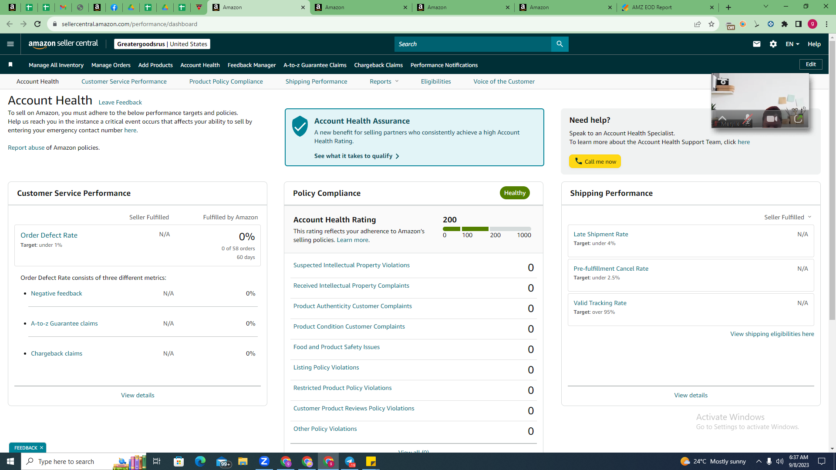Viewport: 836px width, 470px height.
Task: Close the FEEDBACK tab widget
Action: pos(42,448)
